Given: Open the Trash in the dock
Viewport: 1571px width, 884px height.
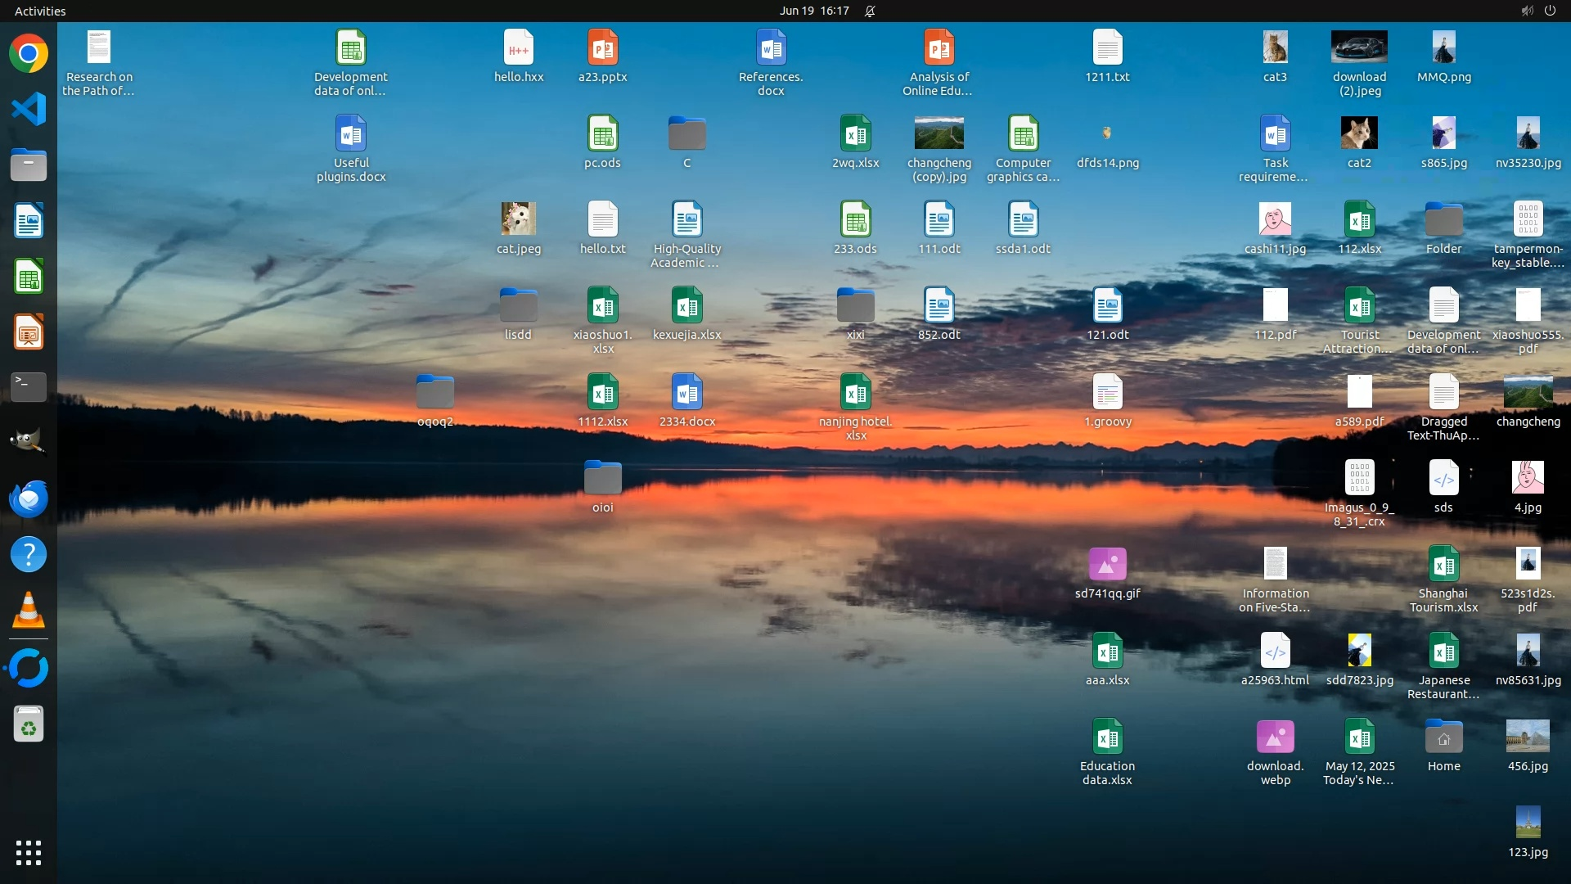Looking at the screenshot, I should pyautogui.click(x=29, y=725).
